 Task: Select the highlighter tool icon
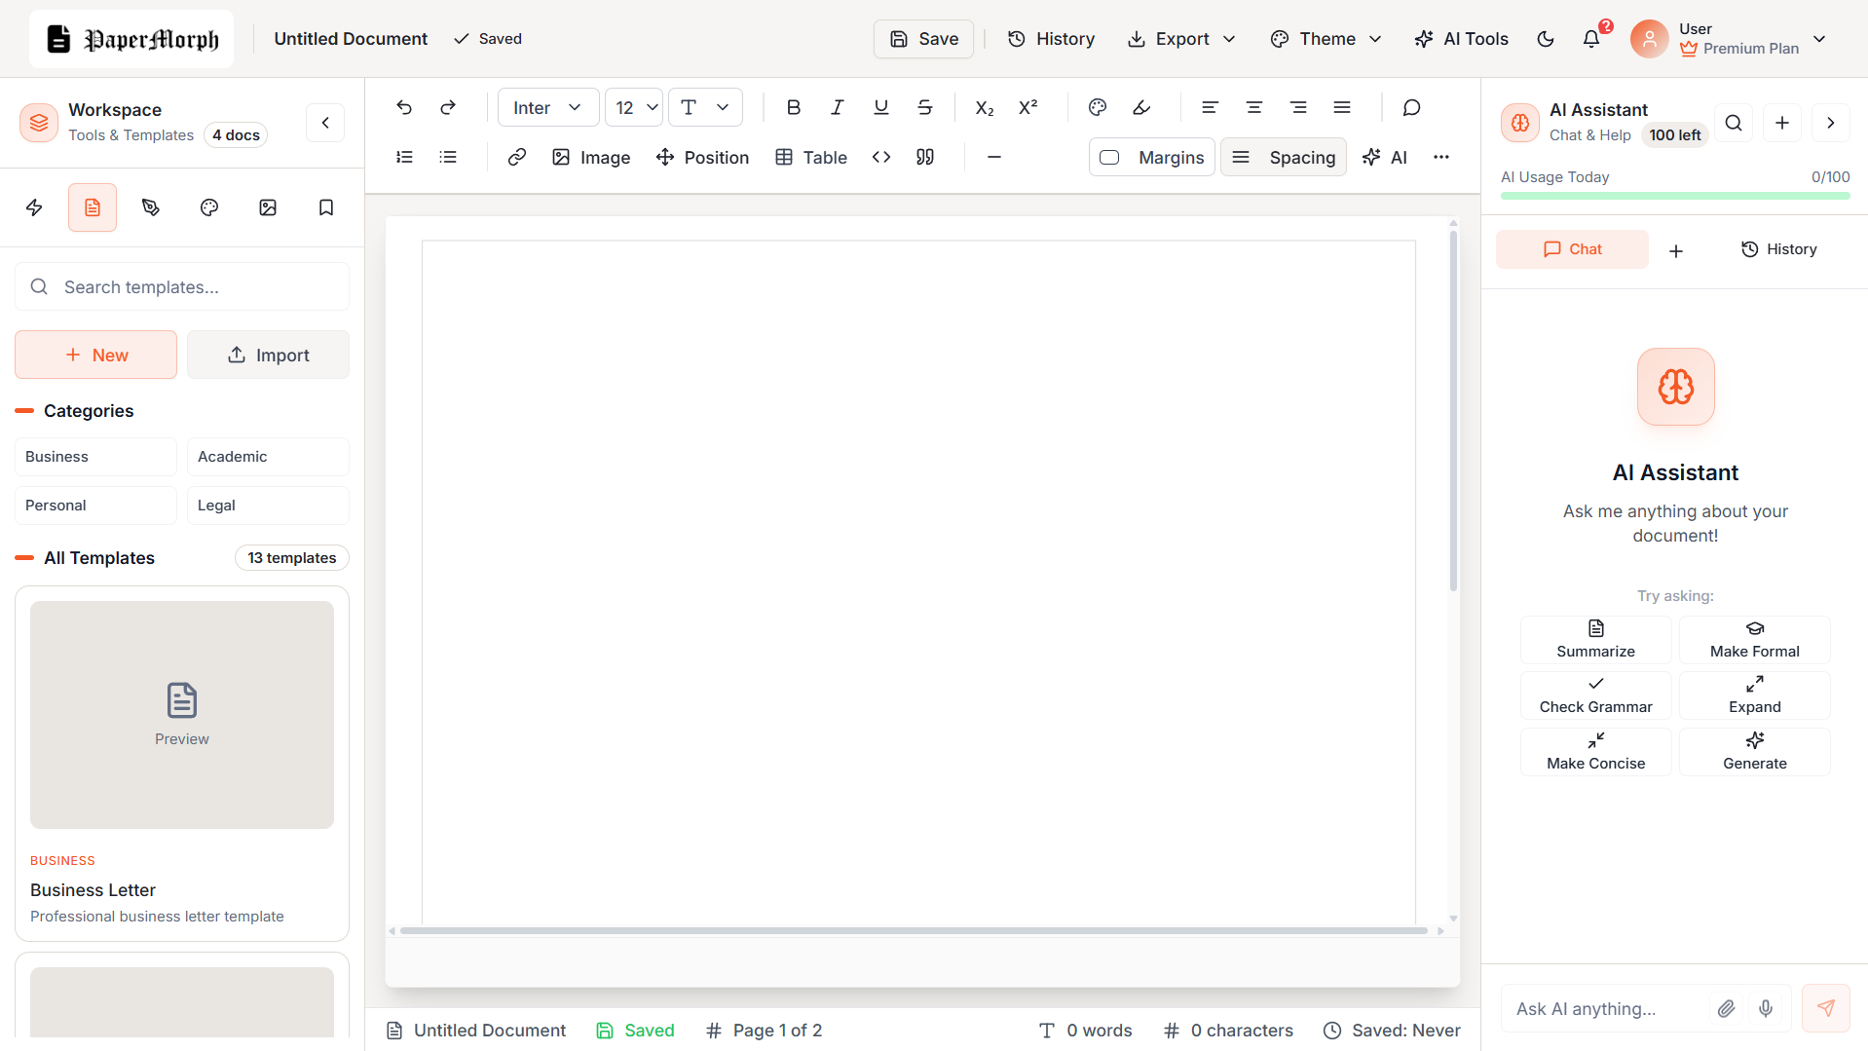point(1141,107)
